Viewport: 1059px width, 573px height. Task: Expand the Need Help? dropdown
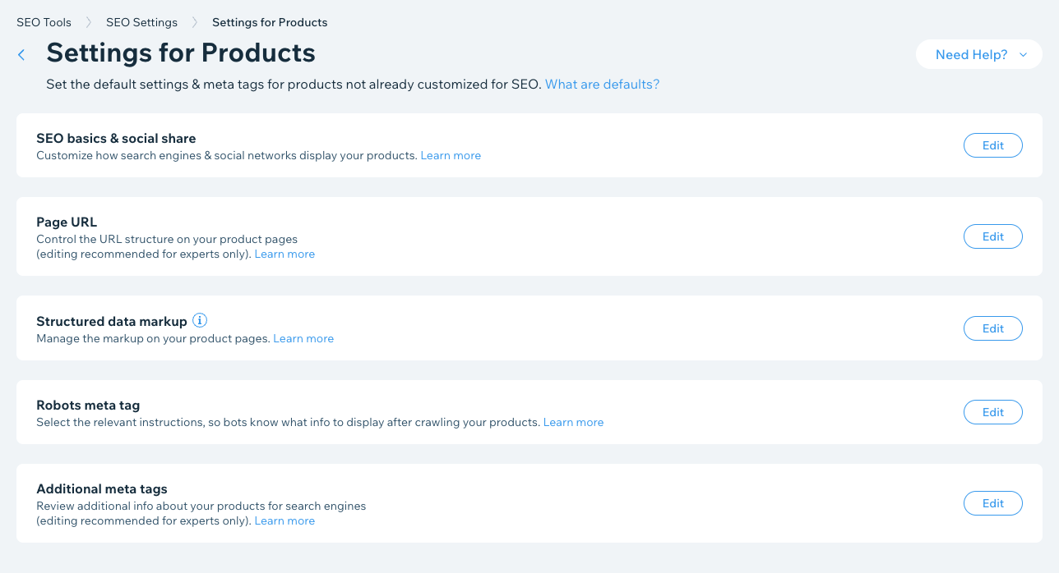coord(978,55)
